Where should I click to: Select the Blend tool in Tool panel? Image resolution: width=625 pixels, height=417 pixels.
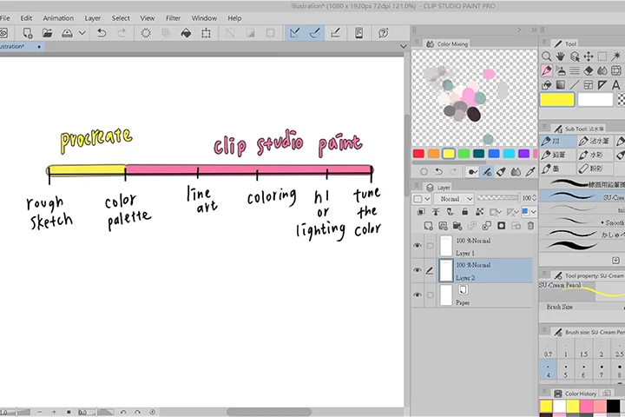(602, 70)
